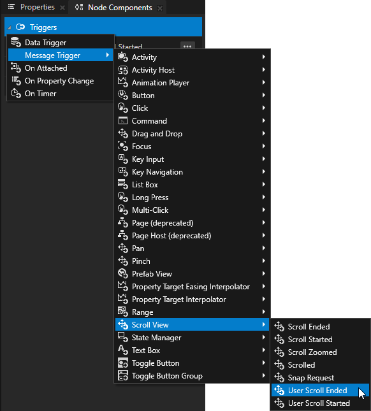
Task: Expand Property Target Interpolator submenu arrow
Action: 263,299
